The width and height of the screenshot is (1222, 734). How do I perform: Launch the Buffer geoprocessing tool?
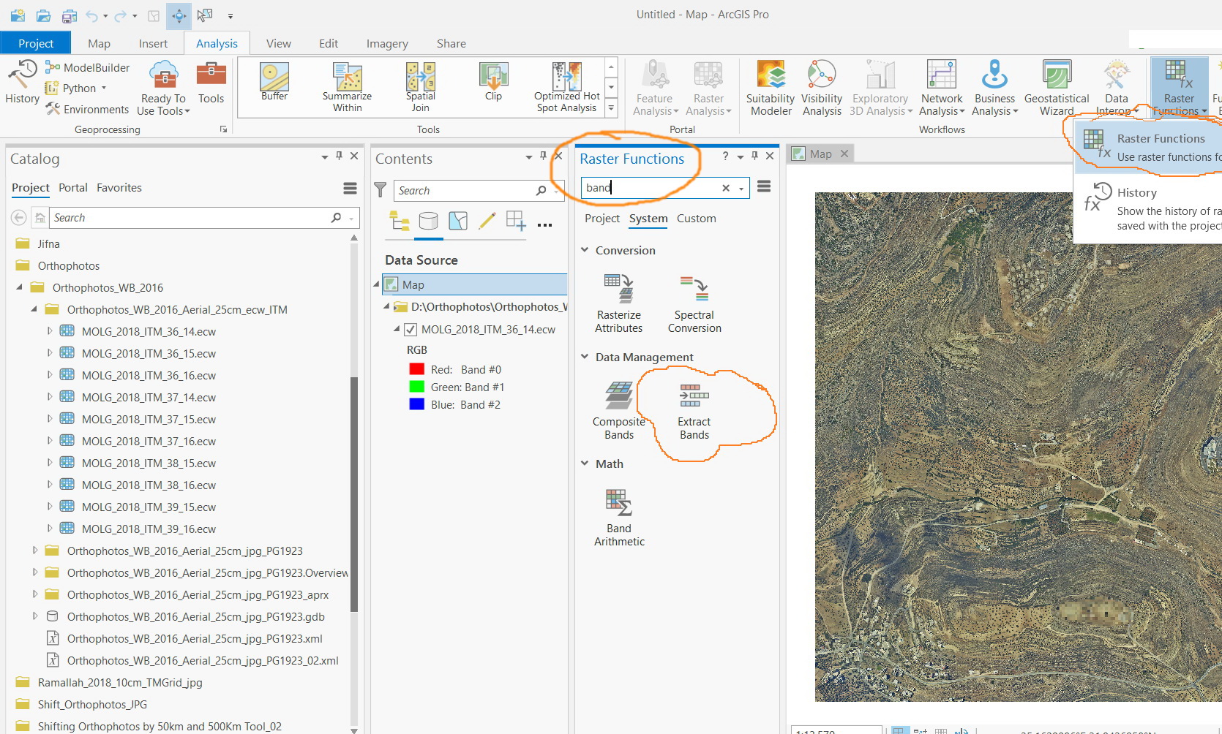274,82
